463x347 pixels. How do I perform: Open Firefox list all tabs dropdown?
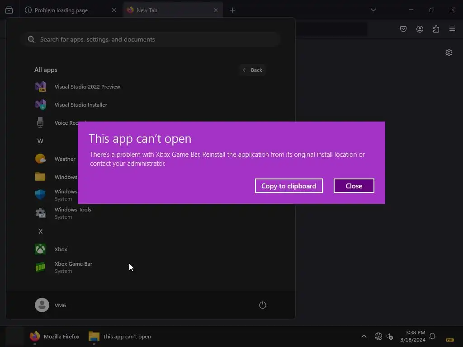tap(373, 10)
